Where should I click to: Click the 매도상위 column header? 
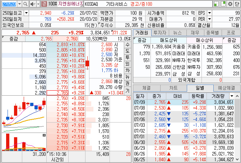pyautogui.click(x=168, y=40)
